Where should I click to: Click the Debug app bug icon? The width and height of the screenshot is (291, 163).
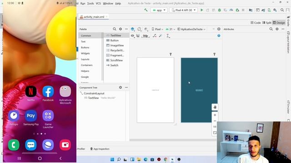click(219, 10)
